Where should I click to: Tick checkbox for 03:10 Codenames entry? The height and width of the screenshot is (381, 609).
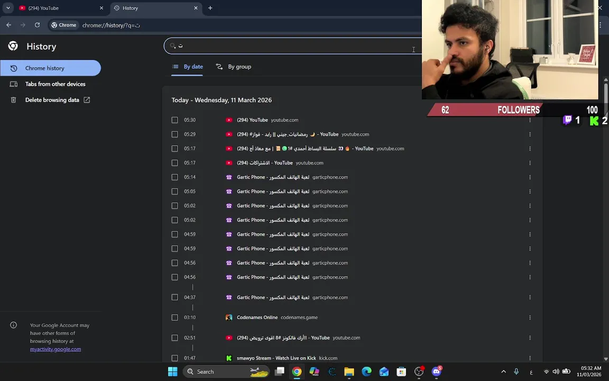pos(175,317)
